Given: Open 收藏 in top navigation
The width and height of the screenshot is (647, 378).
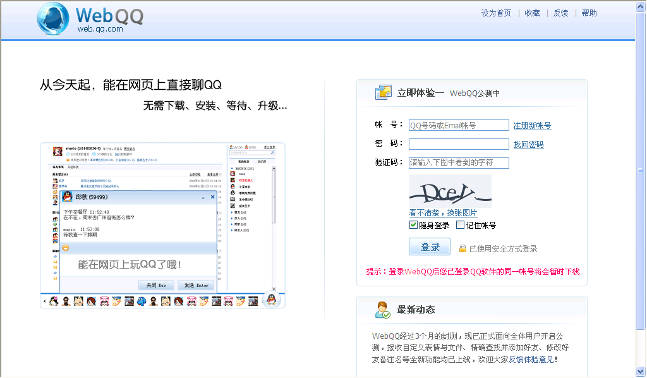Looking at the screenshot, I should tap(532, 13).
